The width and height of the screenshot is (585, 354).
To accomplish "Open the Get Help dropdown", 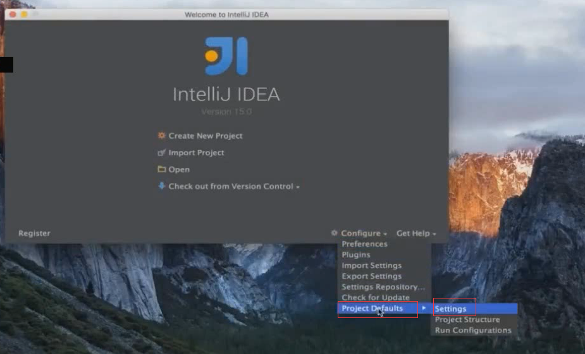I will [x=413, y=233].
